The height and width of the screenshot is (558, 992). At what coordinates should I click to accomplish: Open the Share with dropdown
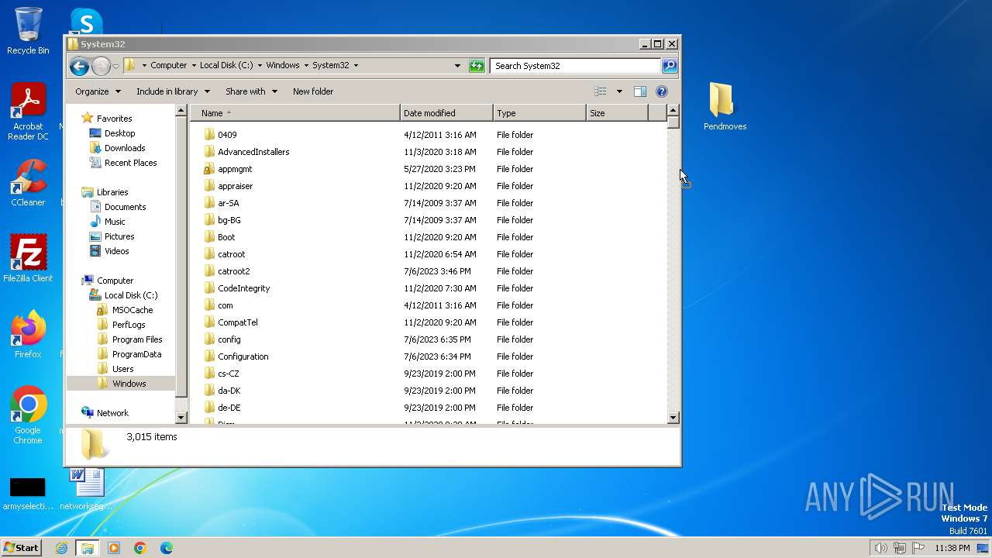252,91
